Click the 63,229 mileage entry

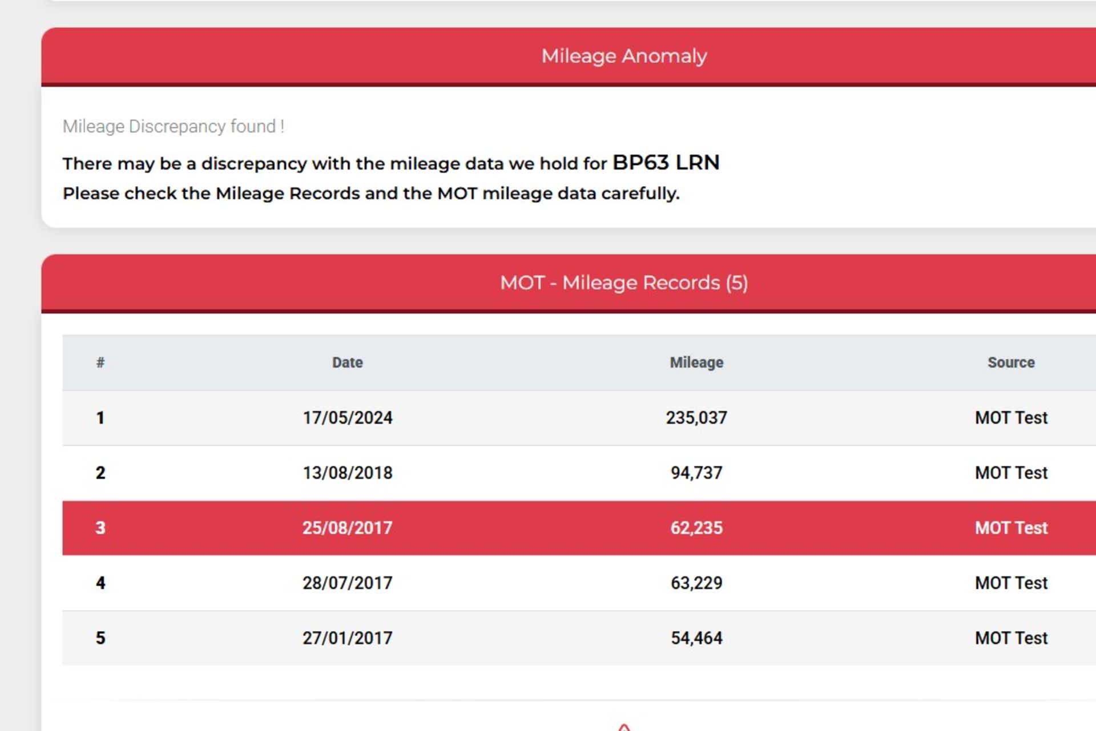(x=696, y=583)
